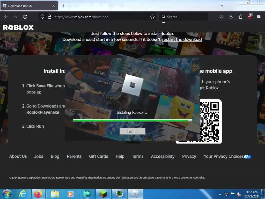The image size is (265, 199).
Task: Open the Minecraft block taskbar icon
Action: pos(103,194)
